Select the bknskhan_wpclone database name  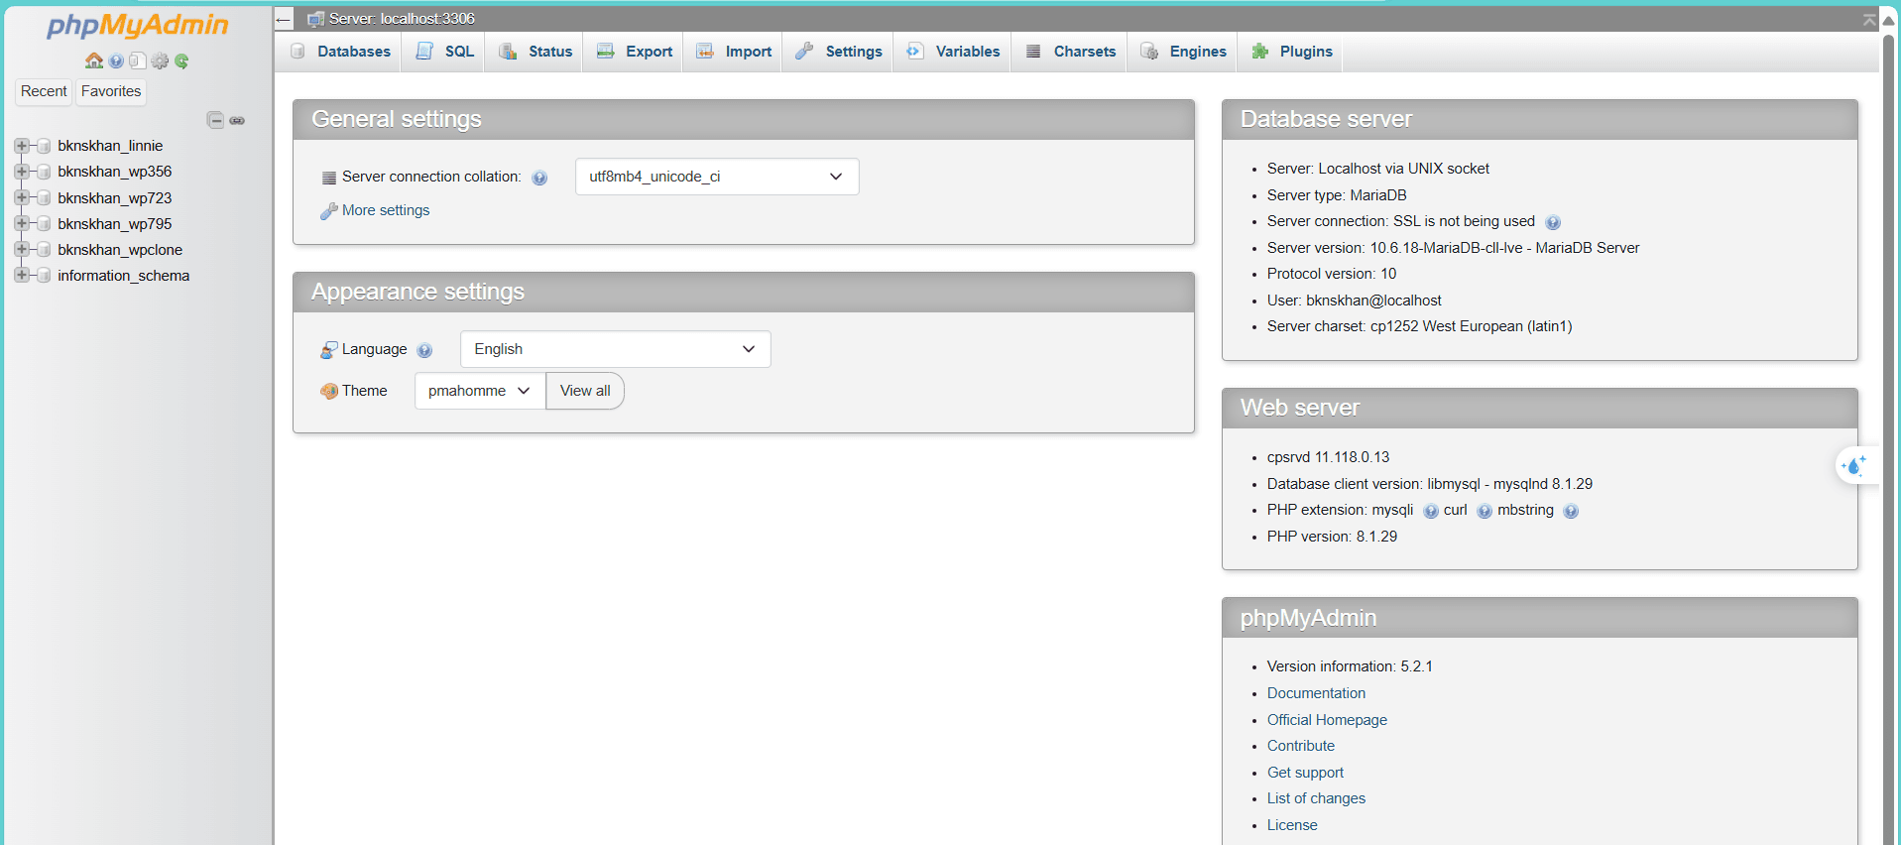[x=120, y=250]
